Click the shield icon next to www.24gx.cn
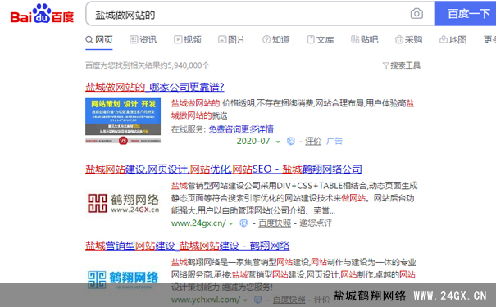 (243, 223)
